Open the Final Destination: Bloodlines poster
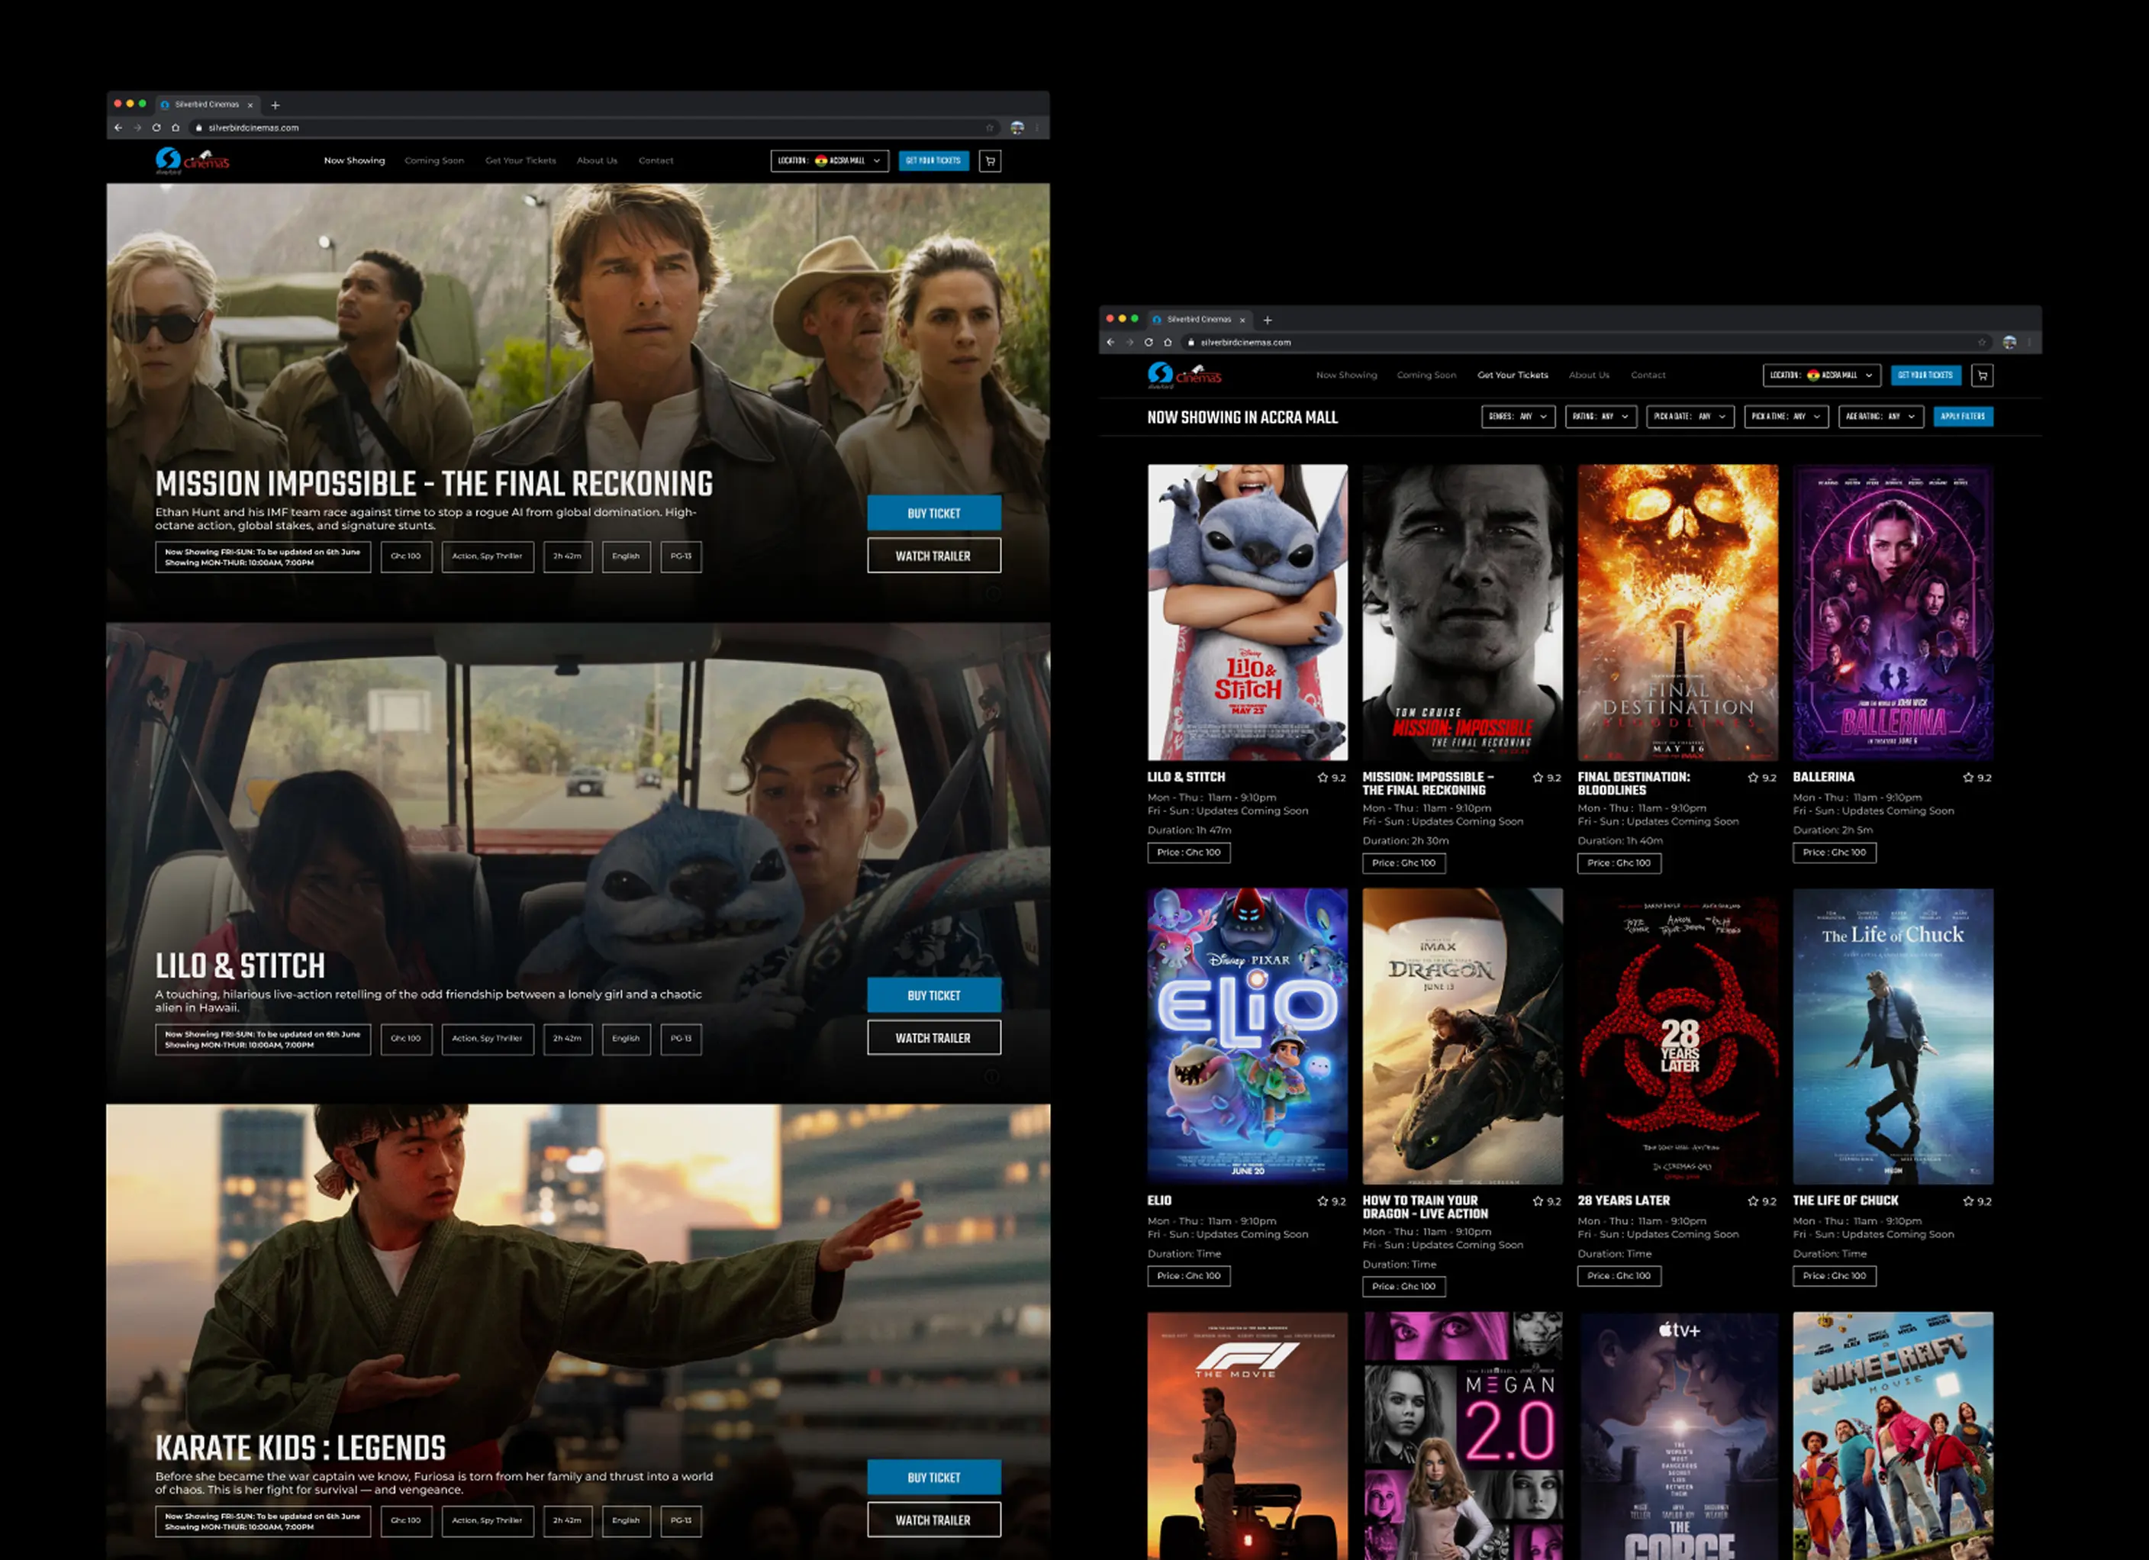Screen dimensions: 2149x1560 [x=1678, y=612]
